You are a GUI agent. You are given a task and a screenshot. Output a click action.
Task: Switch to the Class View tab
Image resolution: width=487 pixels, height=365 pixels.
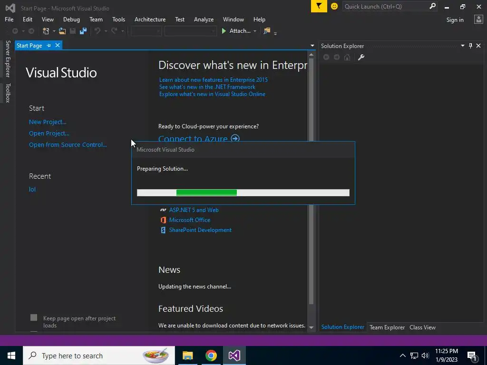click(x=422, y=327)
